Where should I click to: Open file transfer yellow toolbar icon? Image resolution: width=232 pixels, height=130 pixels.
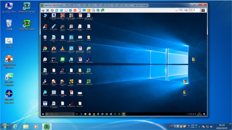click(89, 10)
